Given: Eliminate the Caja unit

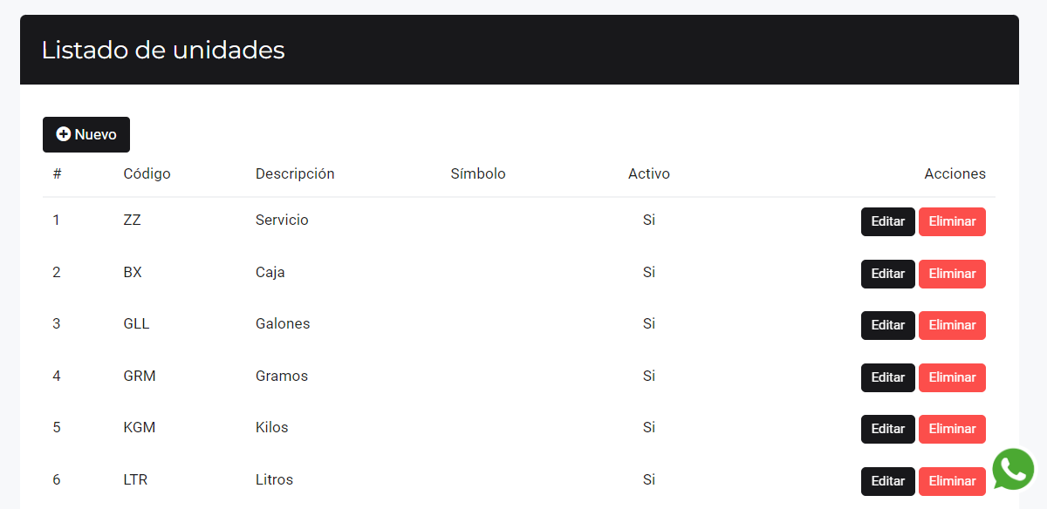Looking at the screenshot, I should click(x=952, y=274).
